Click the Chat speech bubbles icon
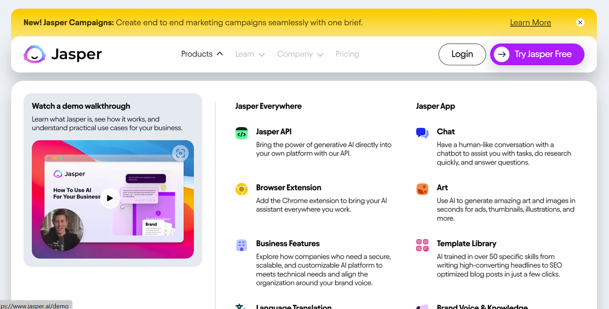 (x=422, y=133)
